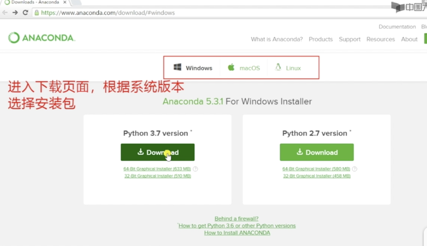Select the Windows platform tab
Image resolution: width=427 pixels, height=246 pixels.
point(193,68)
